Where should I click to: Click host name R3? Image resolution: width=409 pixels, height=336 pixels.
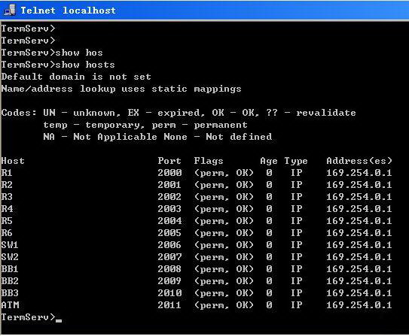[7, 197]
